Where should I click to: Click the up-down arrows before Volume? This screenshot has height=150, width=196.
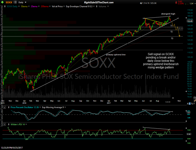[97, 6]
